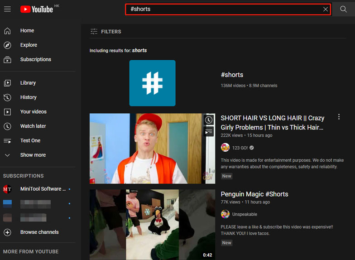Click the Subscriptions icon

click(x=7, y=60)
